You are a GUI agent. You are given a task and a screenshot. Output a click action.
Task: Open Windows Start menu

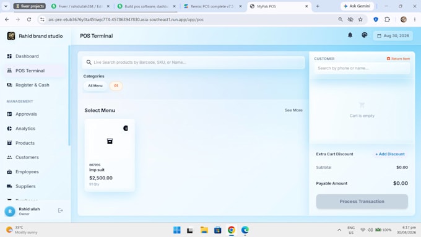[177, 230]
